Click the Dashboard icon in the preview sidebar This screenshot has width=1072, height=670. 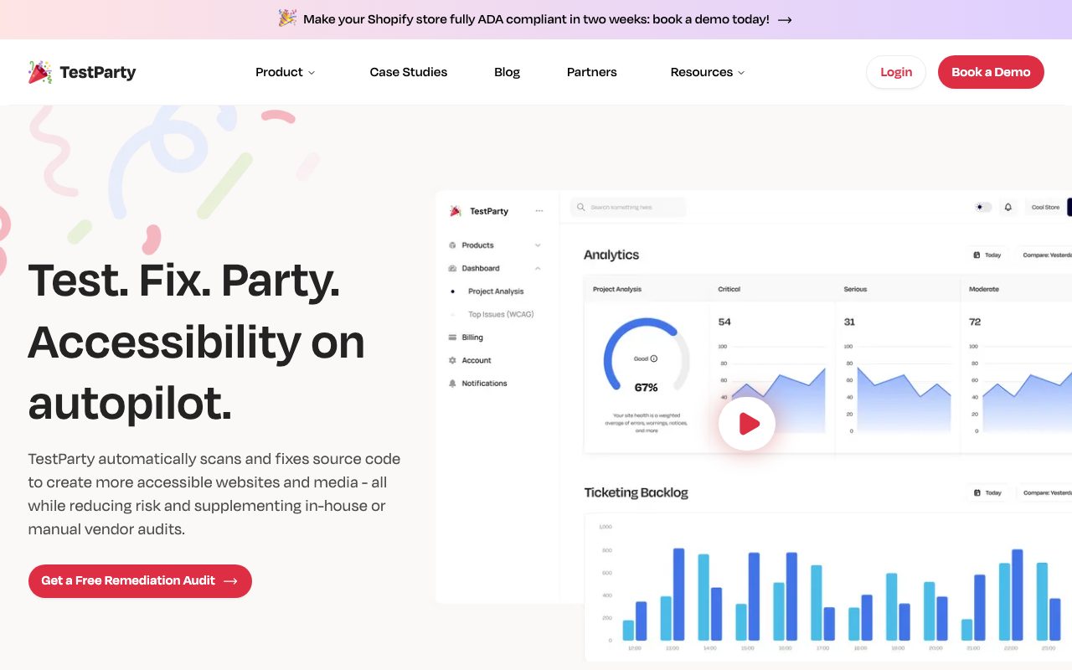coord(452,269)
